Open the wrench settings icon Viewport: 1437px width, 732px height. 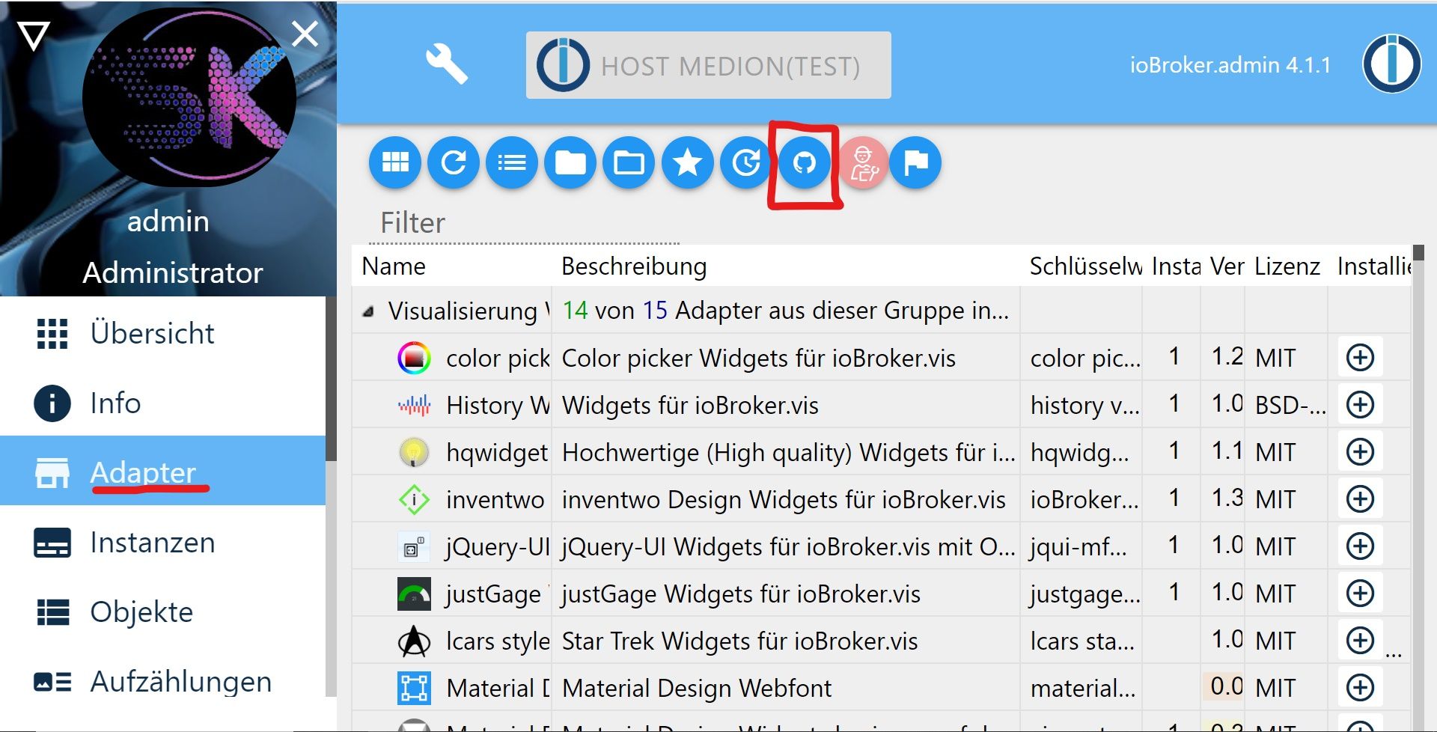[446, 64]
